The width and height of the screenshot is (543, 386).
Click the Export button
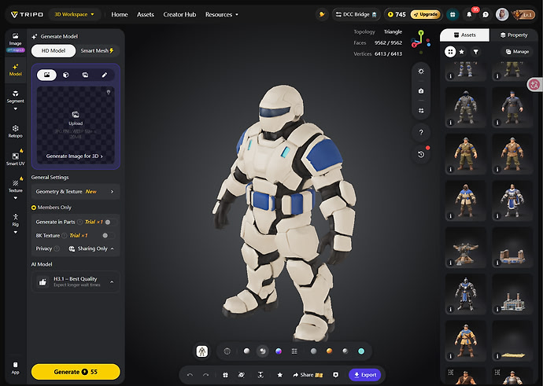364,374
